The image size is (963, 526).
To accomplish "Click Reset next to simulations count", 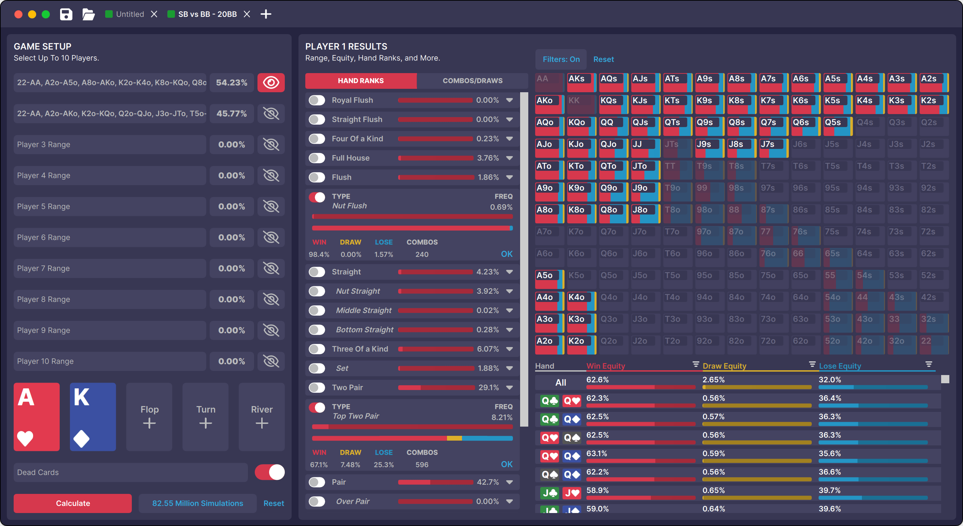I will (274, 503).
